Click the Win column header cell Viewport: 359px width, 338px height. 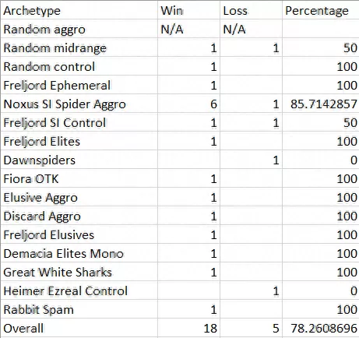click(188, 10)
